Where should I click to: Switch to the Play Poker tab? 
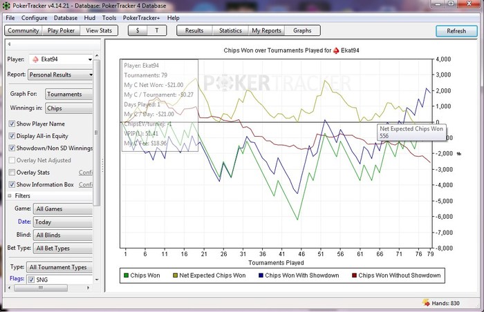tap(61, 30)
